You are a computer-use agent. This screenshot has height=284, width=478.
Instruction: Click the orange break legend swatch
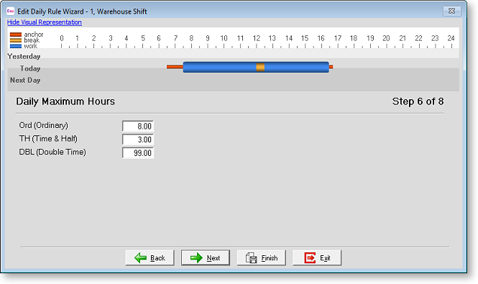click(x=16, y=40)
